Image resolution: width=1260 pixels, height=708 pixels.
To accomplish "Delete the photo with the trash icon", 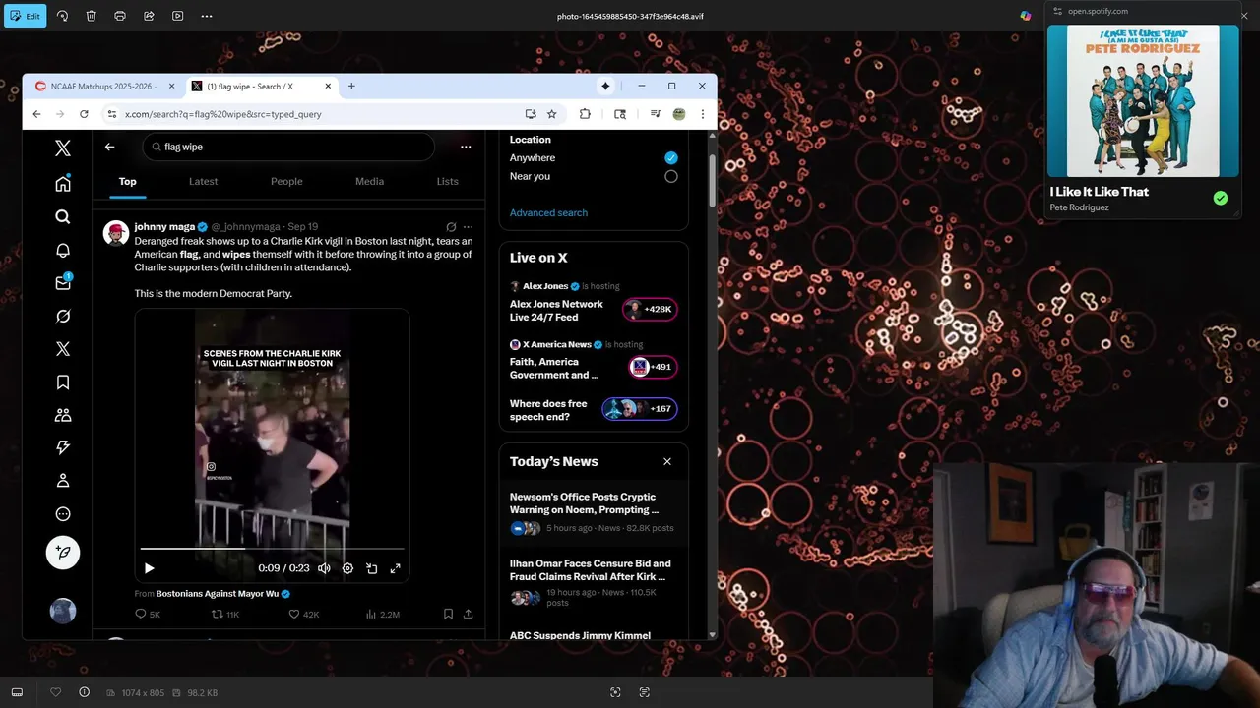I will [91, 16].
